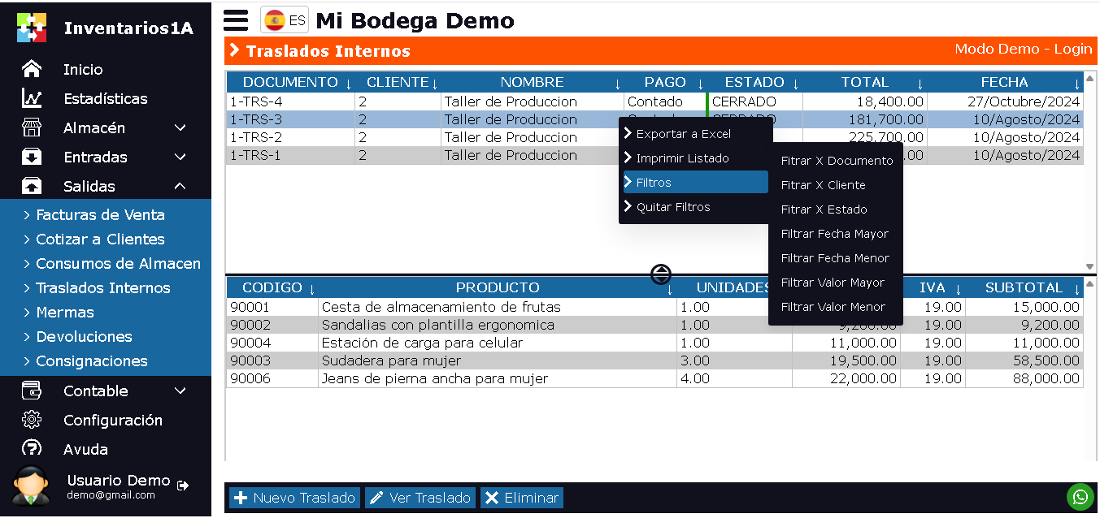
Task: Expand the Entradas sidebar section
Action: point(180,157)
